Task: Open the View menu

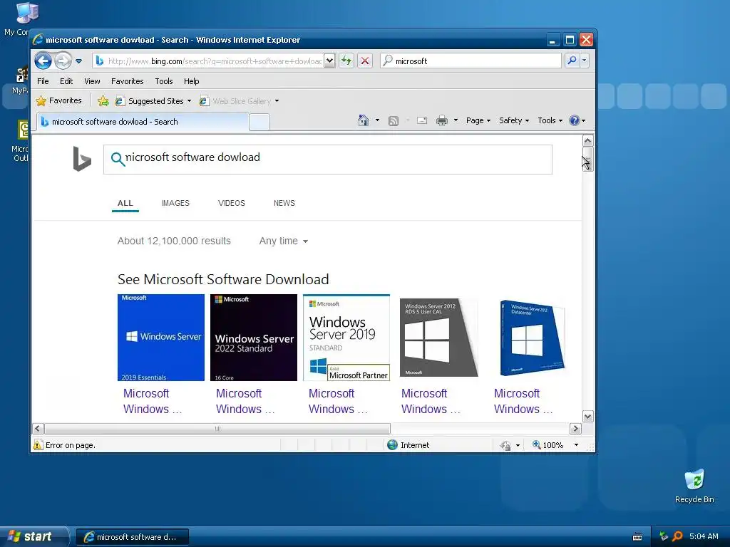Action: 92,81
